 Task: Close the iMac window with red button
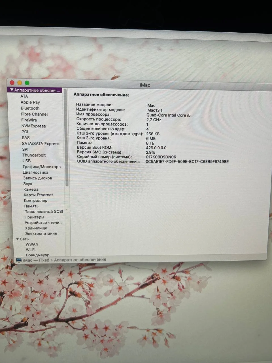click(x=12, y=83)
